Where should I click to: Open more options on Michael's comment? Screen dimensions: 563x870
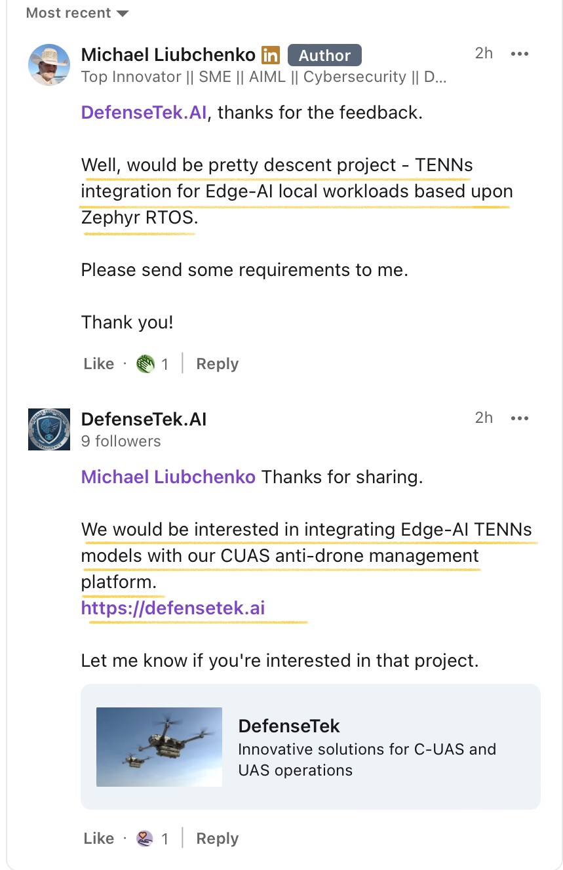click(x=519, y=54)
